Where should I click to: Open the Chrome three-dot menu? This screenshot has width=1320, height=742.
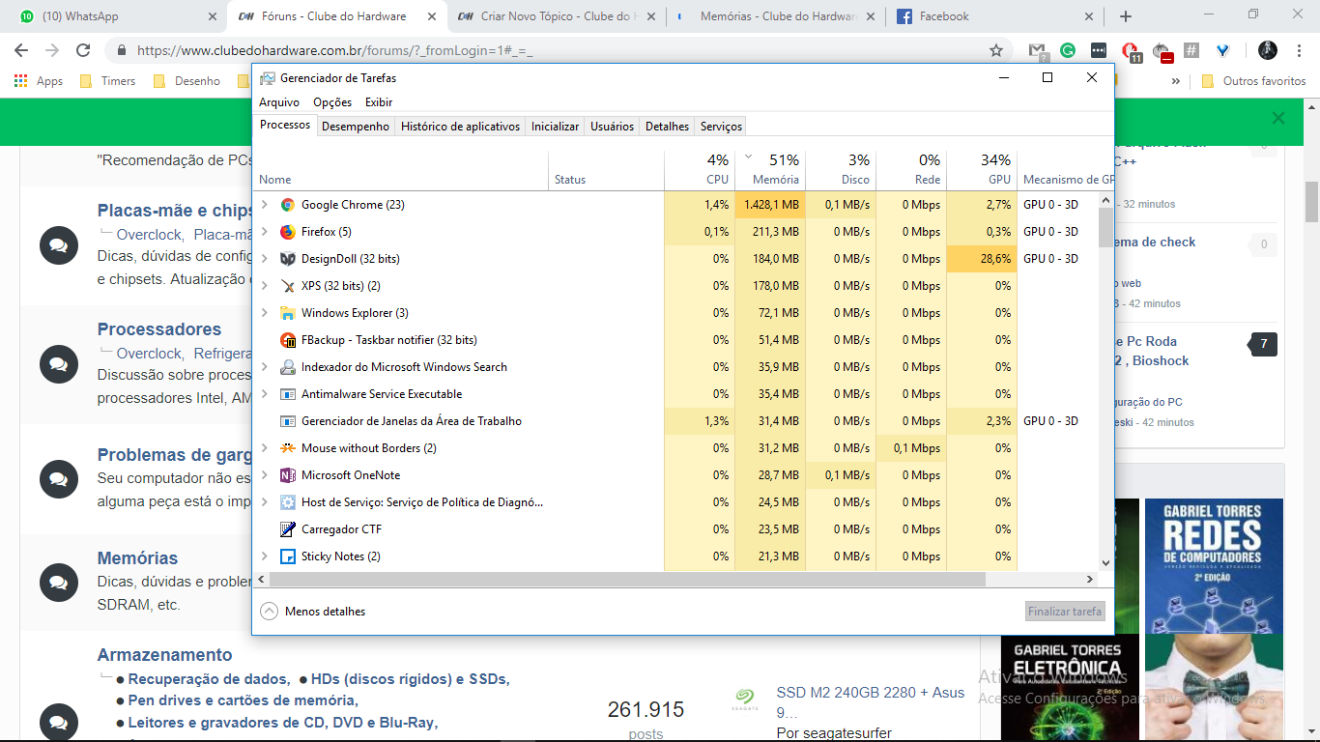(1299, 50)
